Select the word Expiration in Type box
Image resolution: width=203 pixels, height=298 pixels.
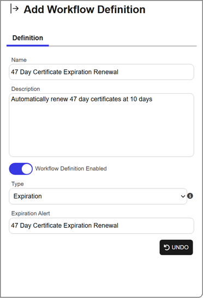click(28, 196)
